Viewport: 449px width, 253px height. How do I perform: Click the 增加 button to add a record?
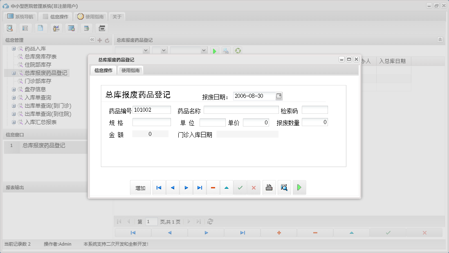[140, 187]
